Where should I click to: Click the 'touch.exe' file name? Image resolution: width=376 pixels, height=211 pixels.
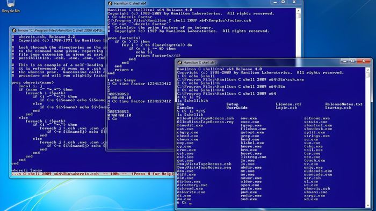(314, 161)
